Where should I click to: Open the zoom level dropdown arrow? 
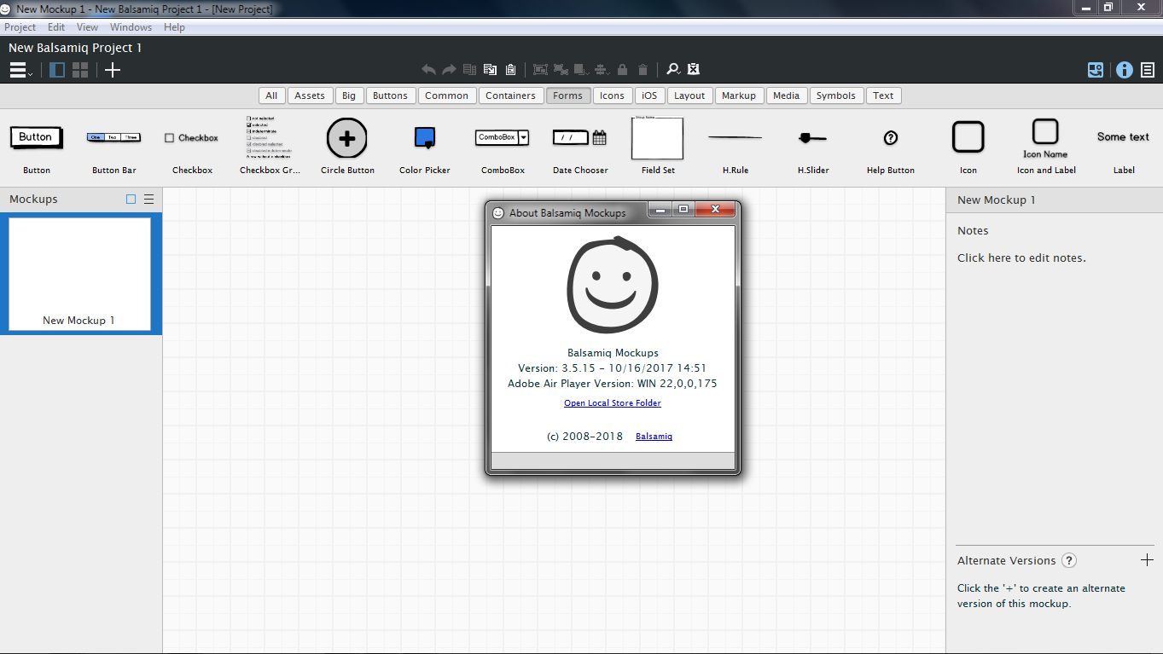point(679,74)
